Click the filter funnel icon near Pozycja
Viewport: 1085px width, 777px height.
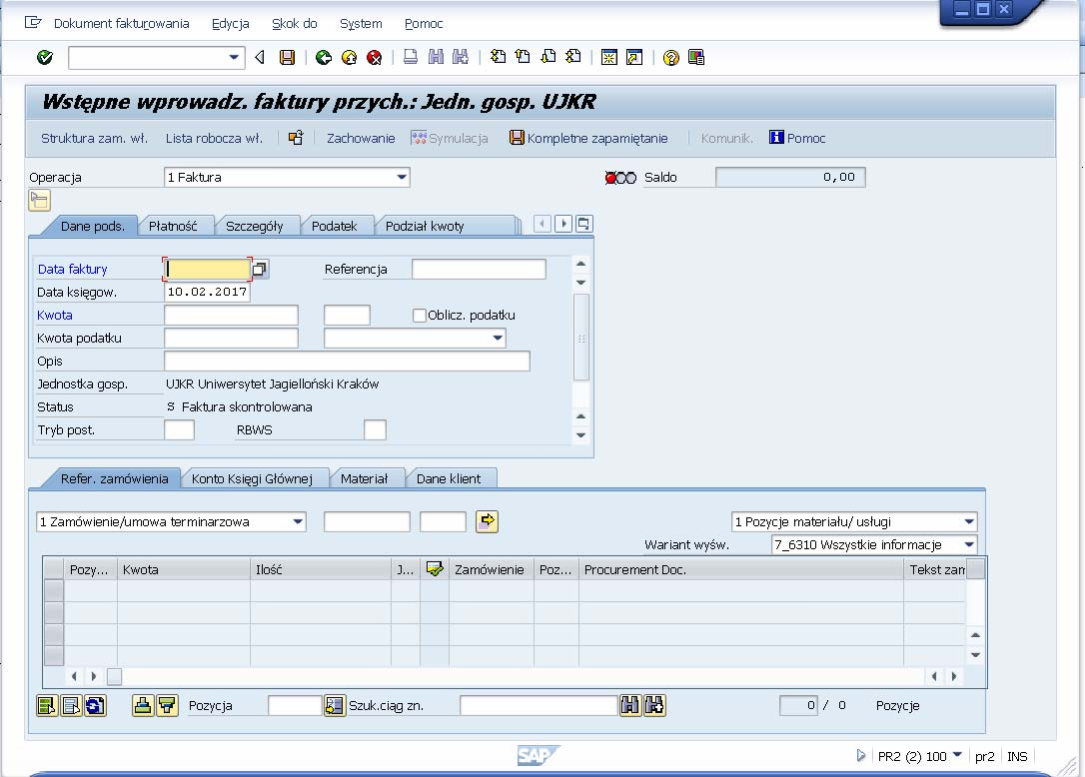coord(167,706)
